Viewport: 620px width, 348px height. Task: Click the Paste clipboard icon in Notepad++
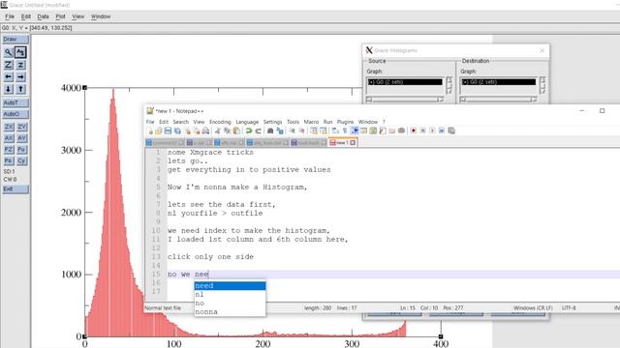[236, 131]
